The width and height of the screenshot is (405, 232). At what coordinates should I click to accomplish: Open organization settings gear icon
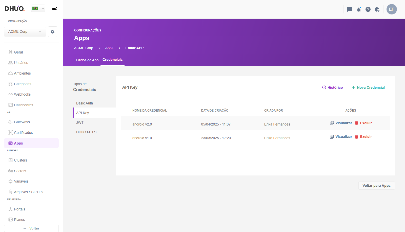click(x=53, y=32)
